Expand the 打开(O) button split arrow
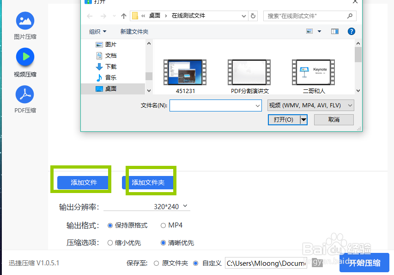The height and width of the screenshot is (275, 394). 304,119
